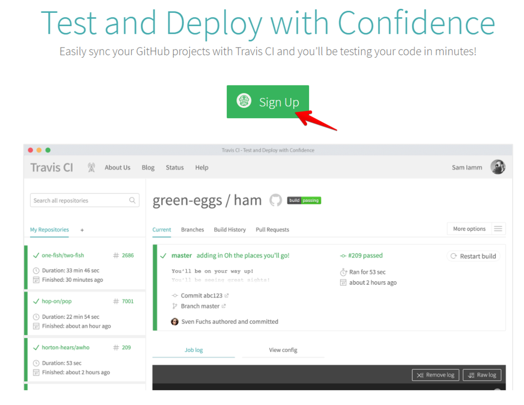The height and width of the screenshot is (405, 524).
Task: Click the GitHub octocat icon beside ham
Action: [x=276, y=200]
